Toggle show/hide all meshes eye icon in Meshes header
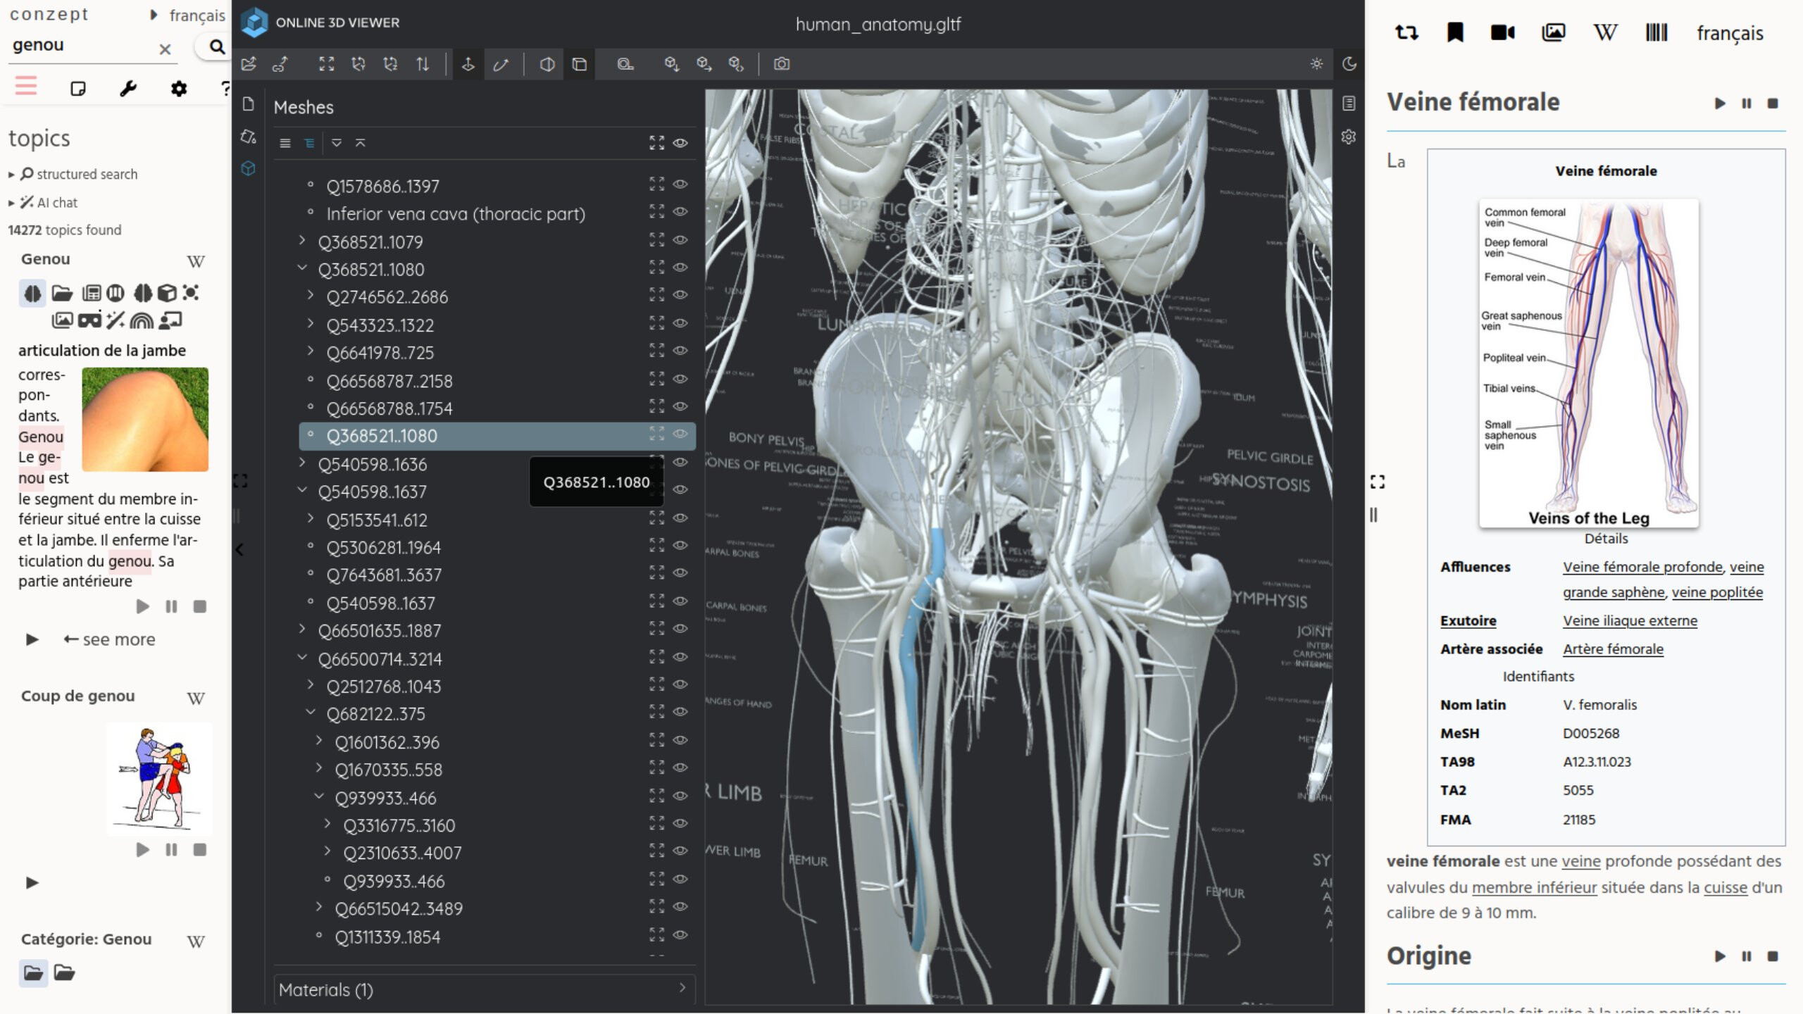Screen dimensions: 1803x1014 (680, 143)
